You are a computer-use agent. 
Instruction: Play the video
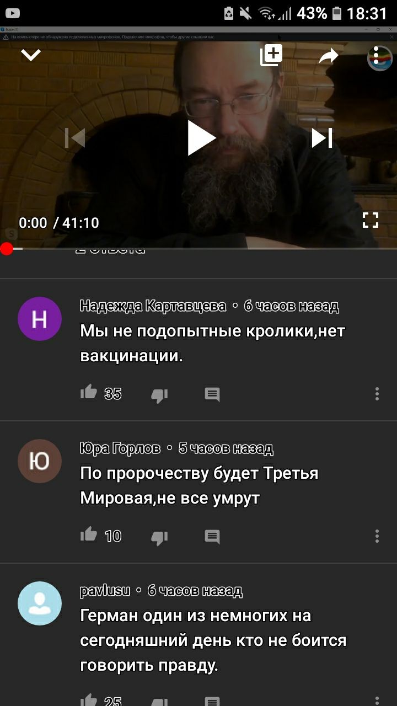[202, 138]
